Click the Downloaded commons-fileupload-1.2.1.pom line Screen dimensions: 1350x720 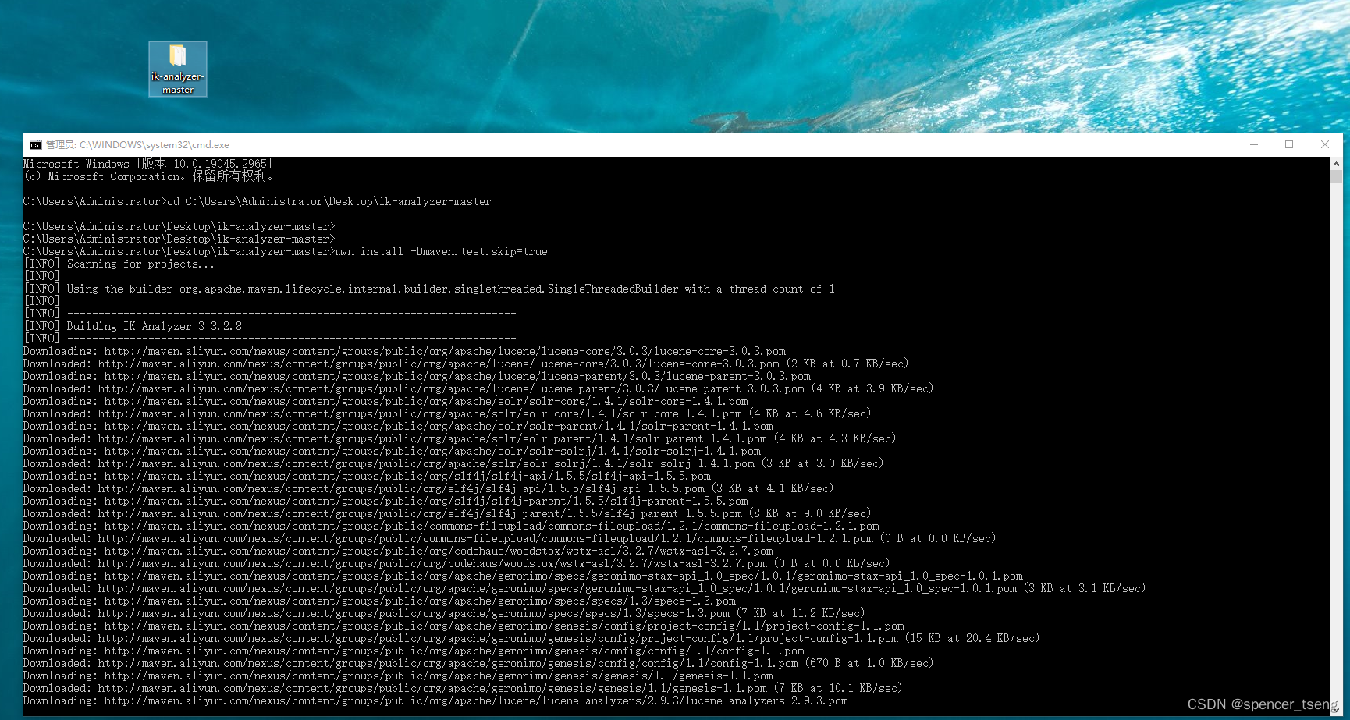click(x=510, y=538)
